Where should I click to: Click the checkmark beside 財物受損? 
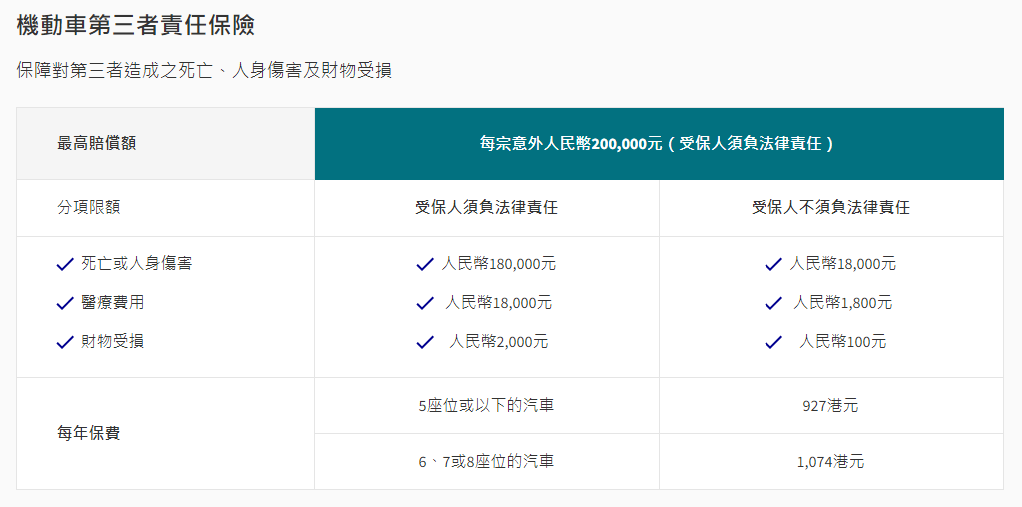tap(65, 342)
